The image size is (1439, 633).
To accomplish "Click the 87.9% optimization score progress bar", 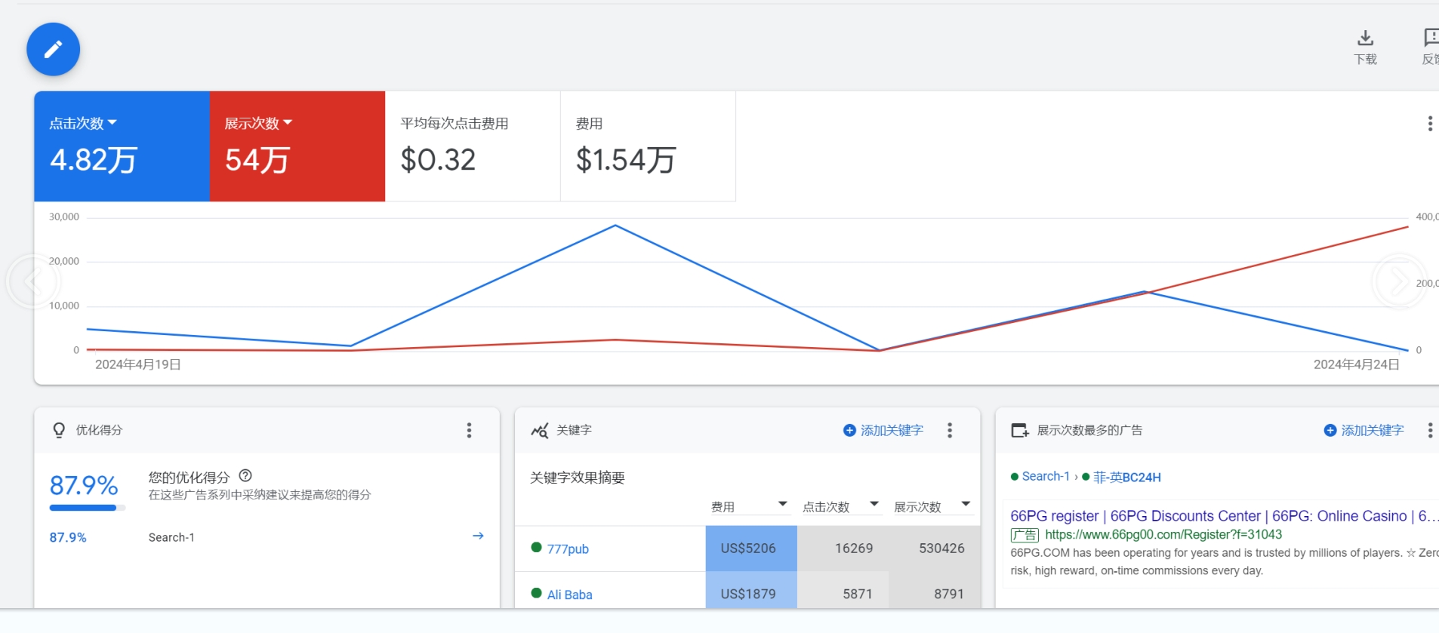I will pos(87,508).
